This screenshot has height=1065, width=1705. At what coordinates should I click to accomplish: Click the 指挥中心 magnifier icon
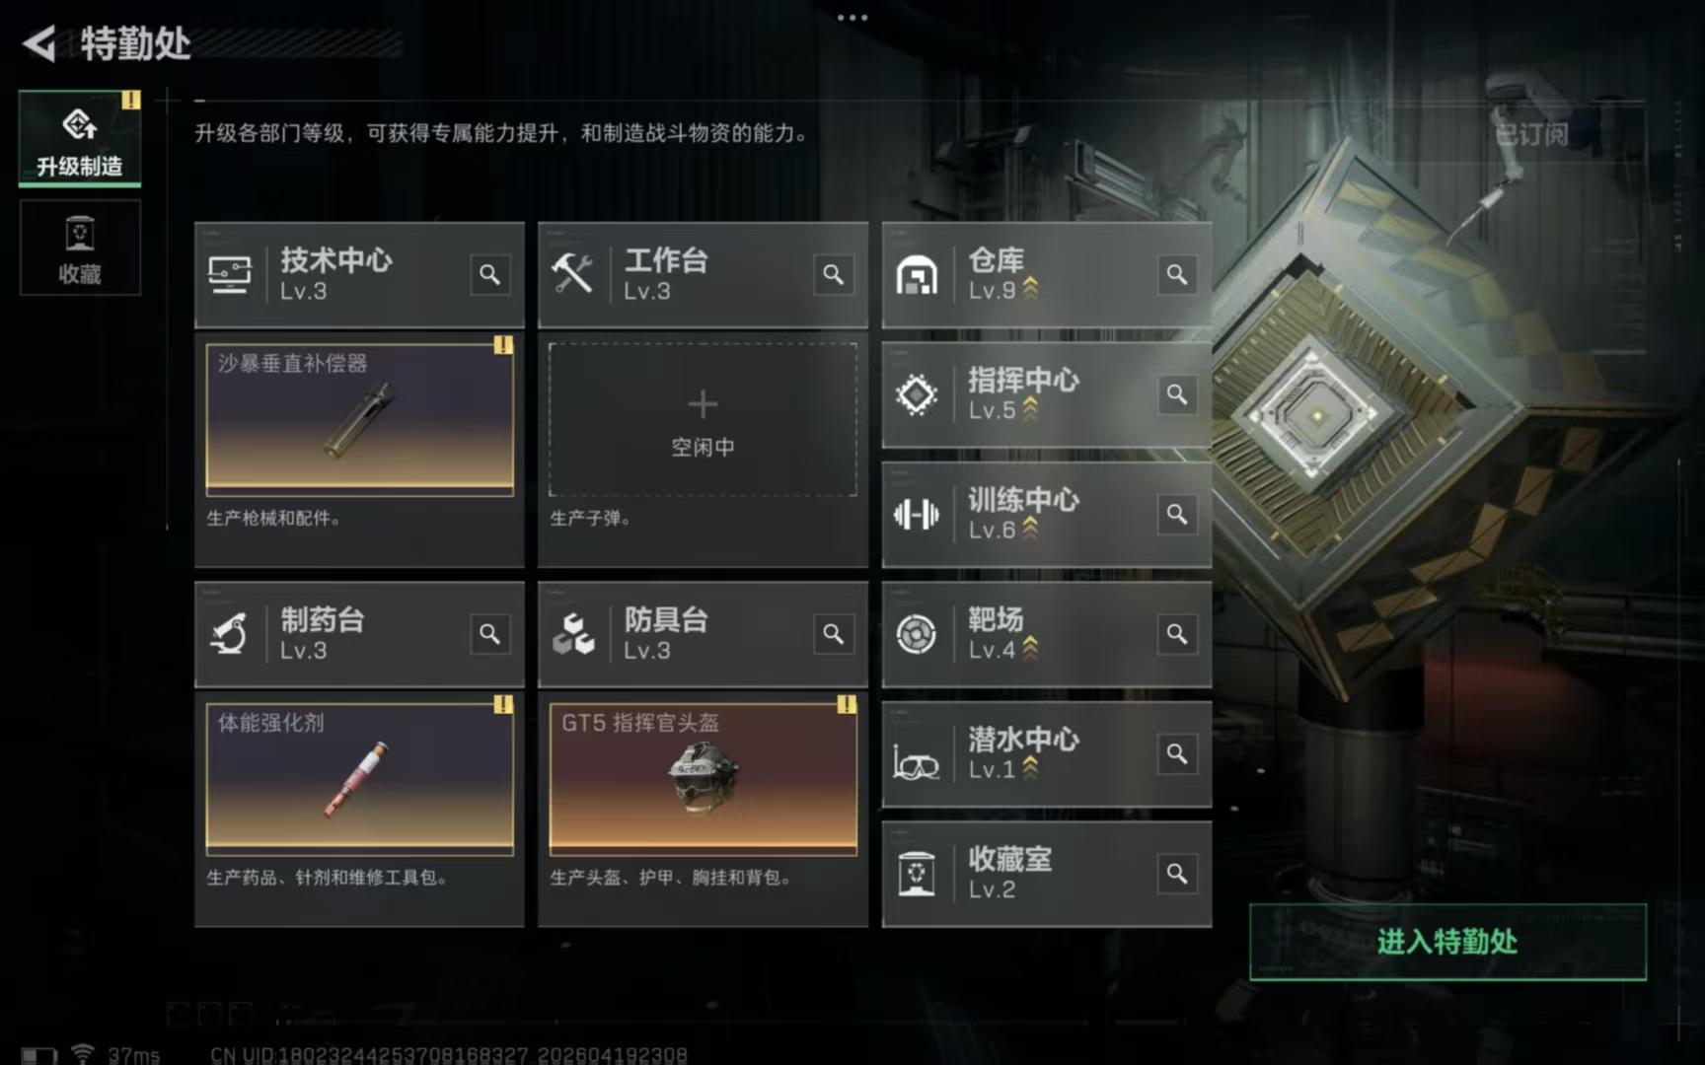click(1177, 394)
